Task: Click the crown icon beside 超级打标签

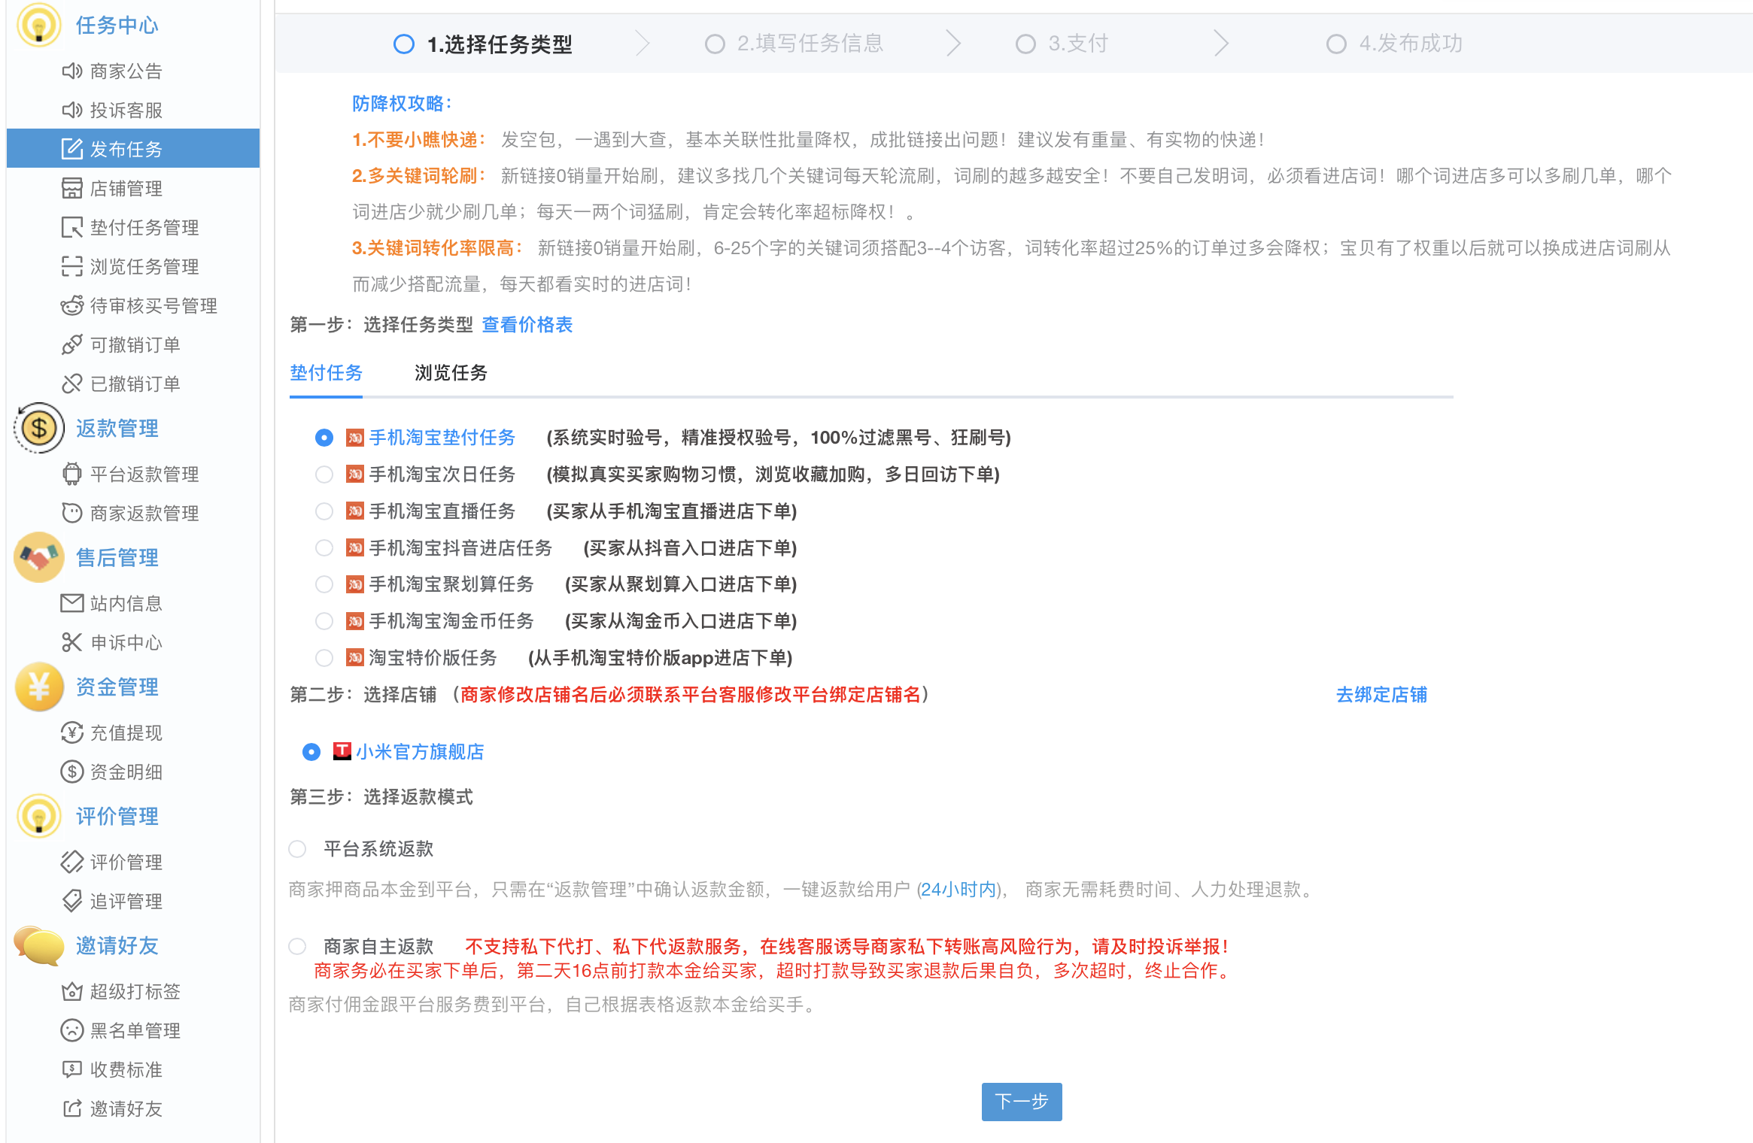Action: click(x=71, y=991)
